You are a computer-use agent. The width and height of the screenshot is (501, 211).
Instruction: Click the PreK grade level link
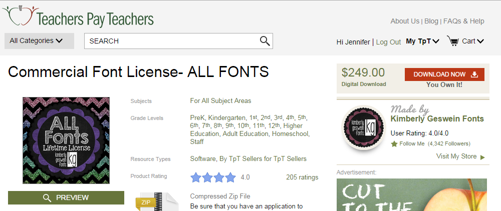coord(197,117)
